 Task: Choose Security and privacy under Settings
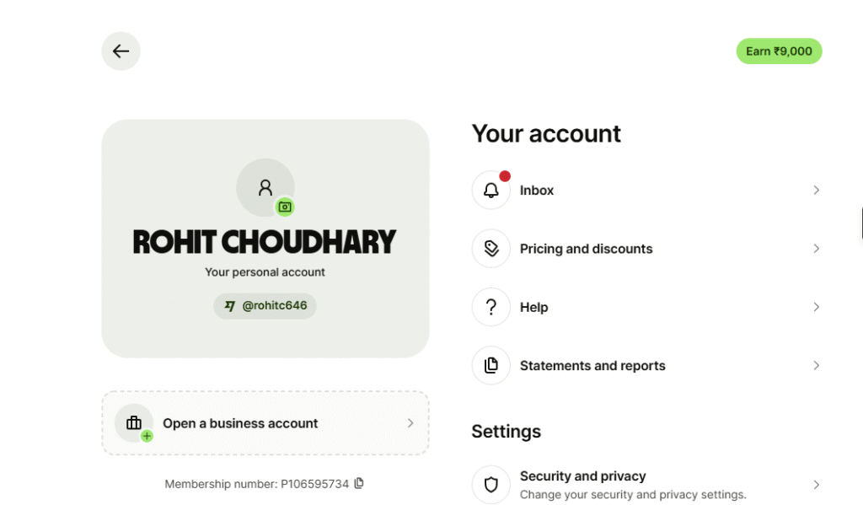[x=582, y=475]
